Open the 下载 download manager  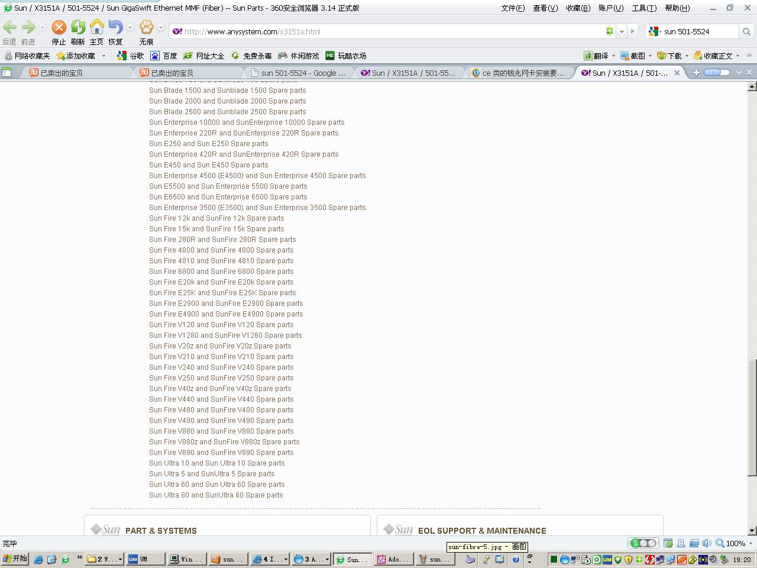pyautogui.click(x=669, y=56)
